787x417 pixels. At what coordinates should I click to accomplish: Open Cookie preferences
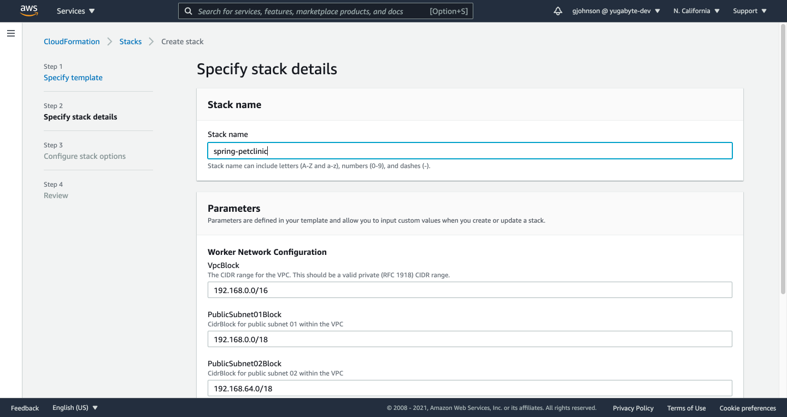pyautogui.click(x=748, y=408)
